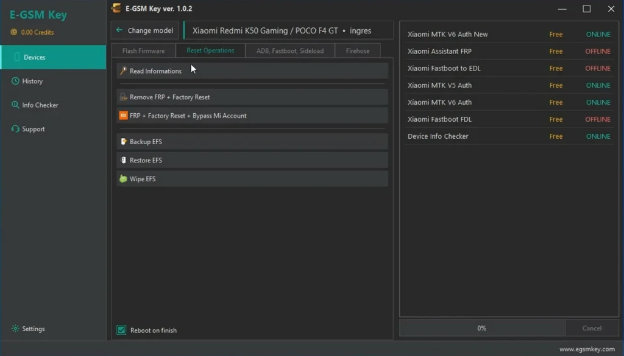Toggle the Reboot on finish checkbox

121,330
